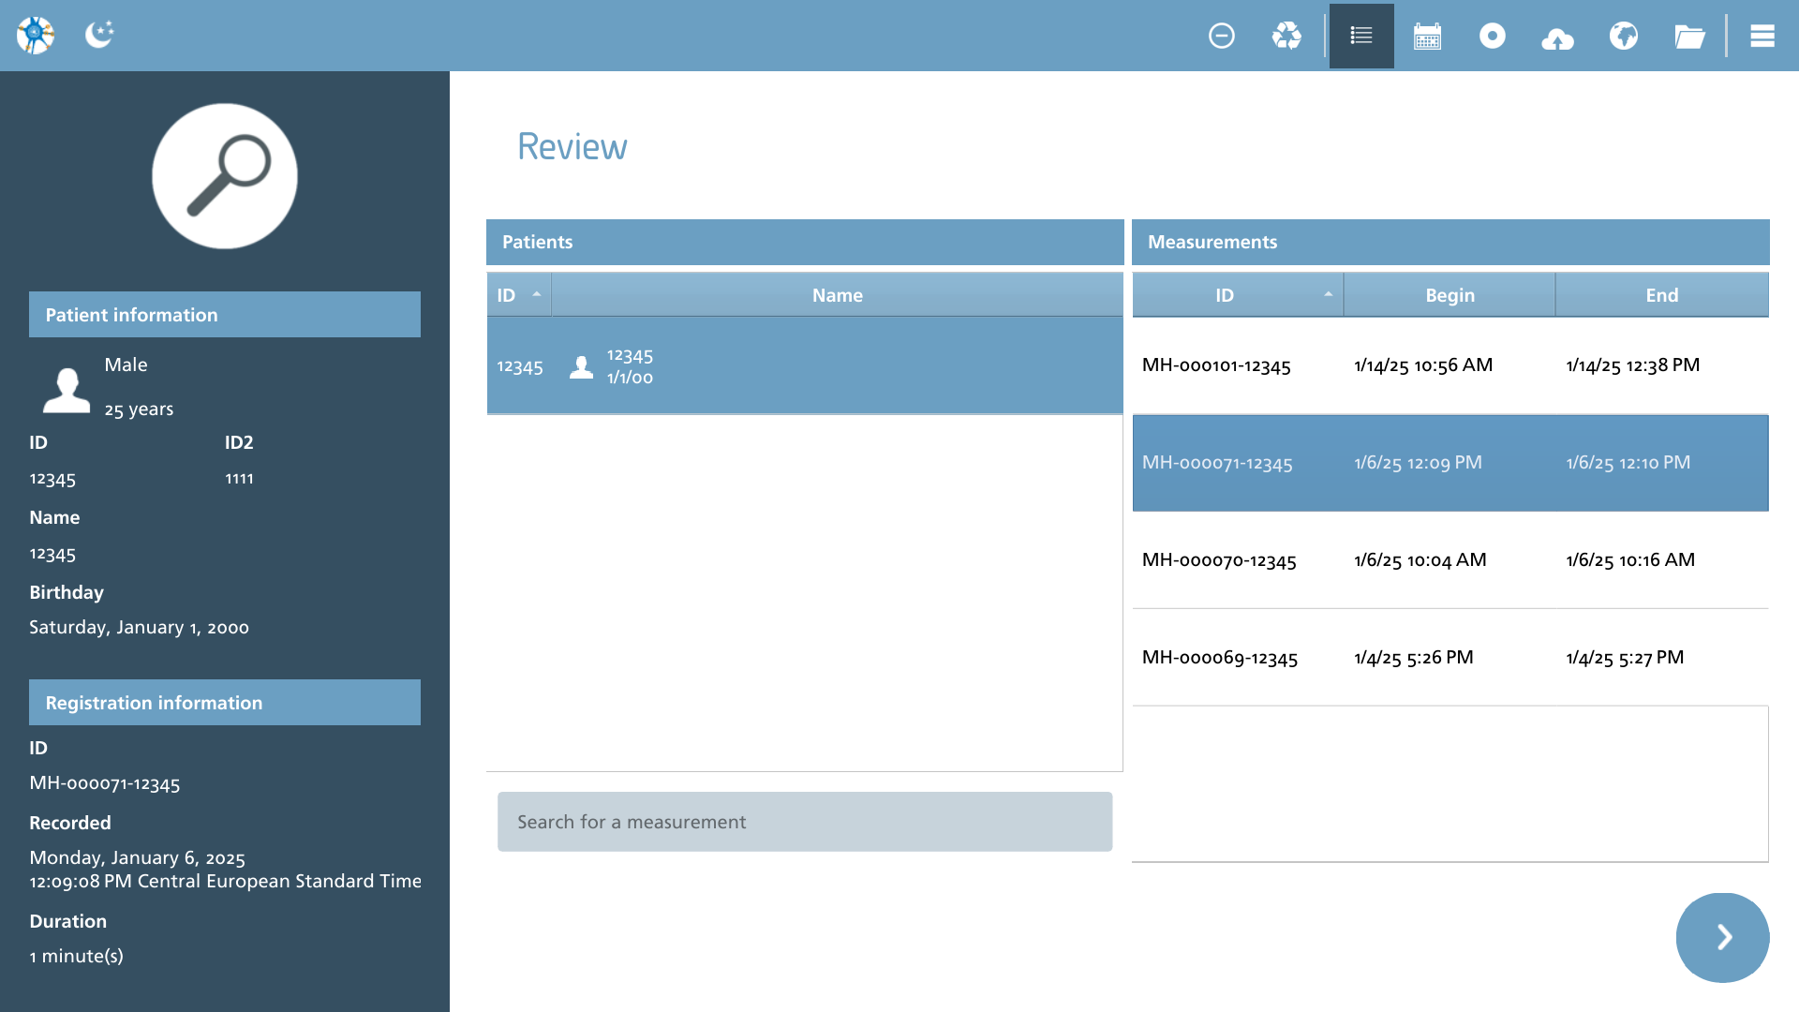Click the Search for a measurement field
The image size is (1799, 1012).
(805, 822)
